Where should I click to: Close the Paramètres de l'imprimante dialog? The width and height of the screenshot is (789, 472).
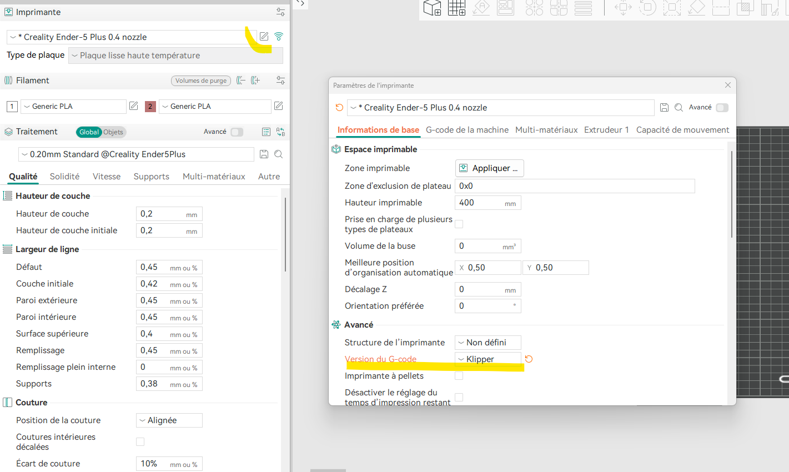coord(728,85)
